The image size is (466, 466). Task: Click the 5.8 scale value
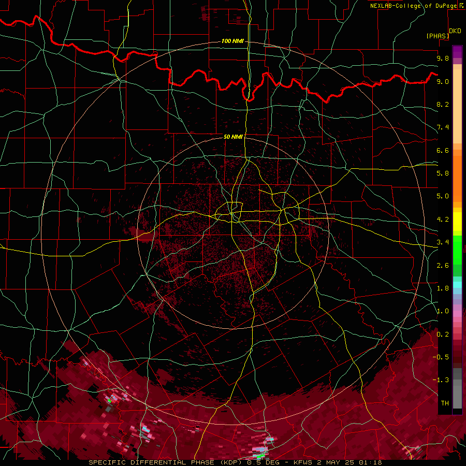coord(443,173)
